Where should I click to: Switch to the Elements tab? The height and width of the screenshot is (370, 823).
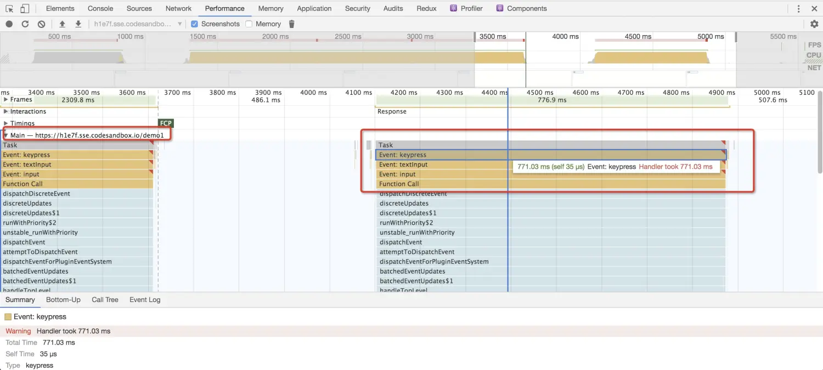(60, 8)
